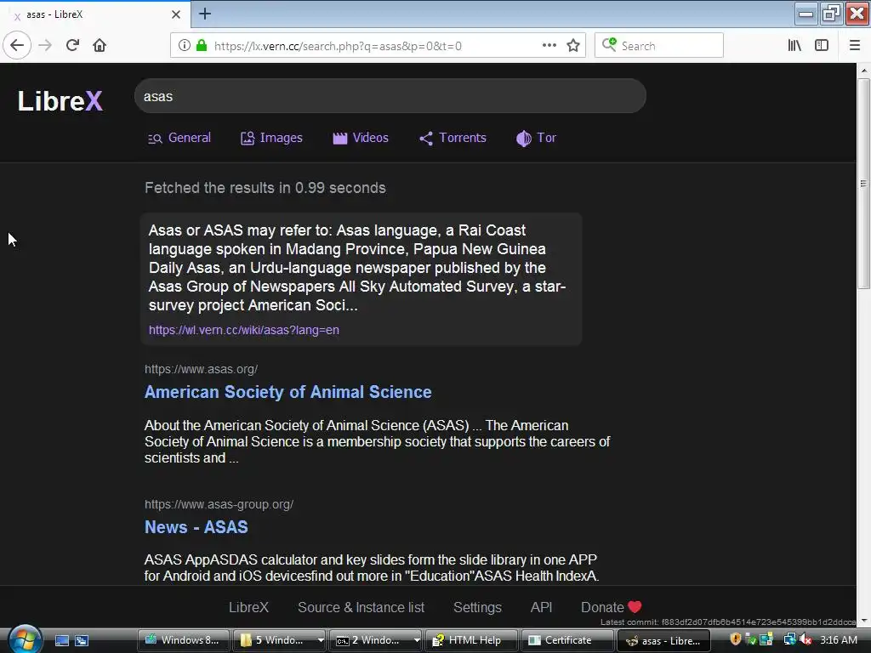Open 2 Windo... command prompt taskbar group
The height and width of the screenshot is (653, 871).
[371, 640]
